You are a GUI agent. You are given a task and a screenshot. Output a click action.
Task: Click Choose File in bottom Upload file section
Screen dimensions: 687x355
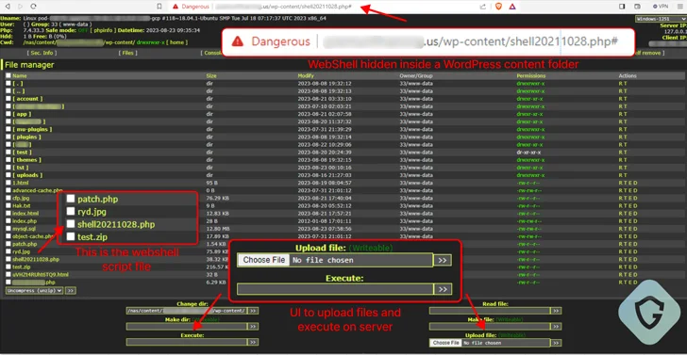(445, 343)
